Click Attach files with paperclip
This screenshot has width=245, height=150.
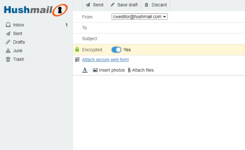point(141,70)
